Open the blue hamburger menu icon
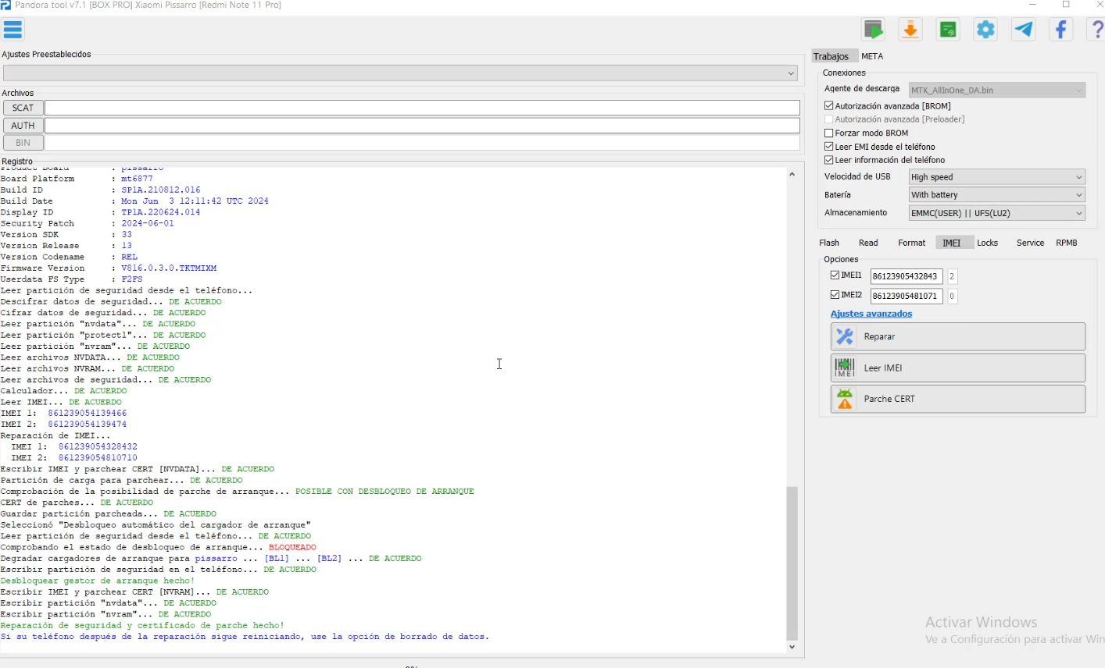This screenshot has width=1105, height=668. [13, 30]
